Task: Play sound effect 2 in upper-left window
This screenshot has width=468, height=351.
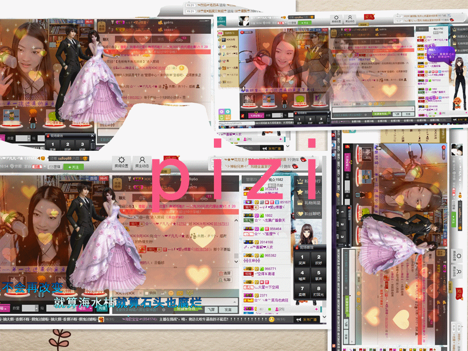Action: (68, 146)
